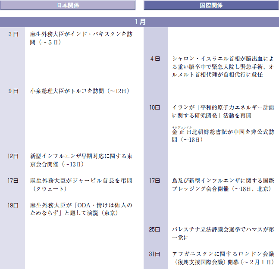Click the ハマス election victory entry
This screenshot has width=279, height=269.
pyautogui.click(x=223, y=234)
